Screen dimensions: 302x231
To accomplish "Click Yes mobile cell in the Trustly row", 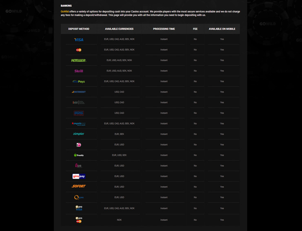I will tap(222, 155).
